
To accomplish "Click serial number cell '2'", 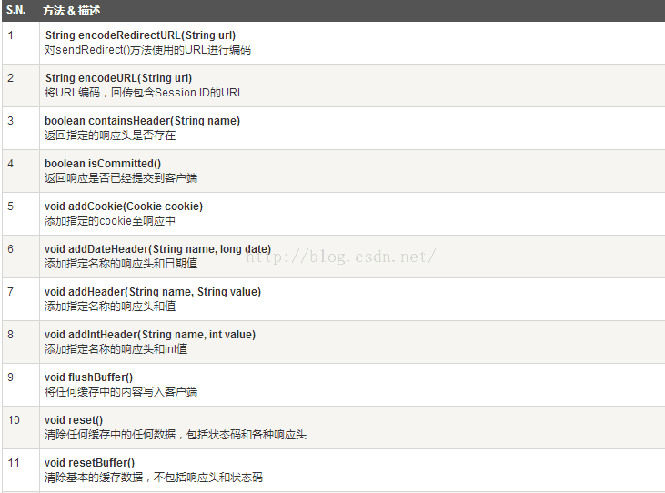I will 21,86.
